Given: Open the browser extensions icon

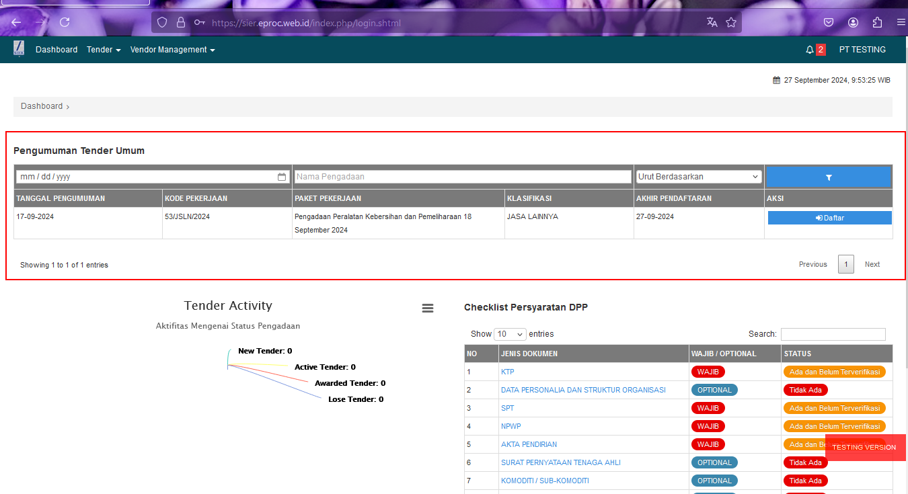Looking at the screenshot, I should [877, 22].
